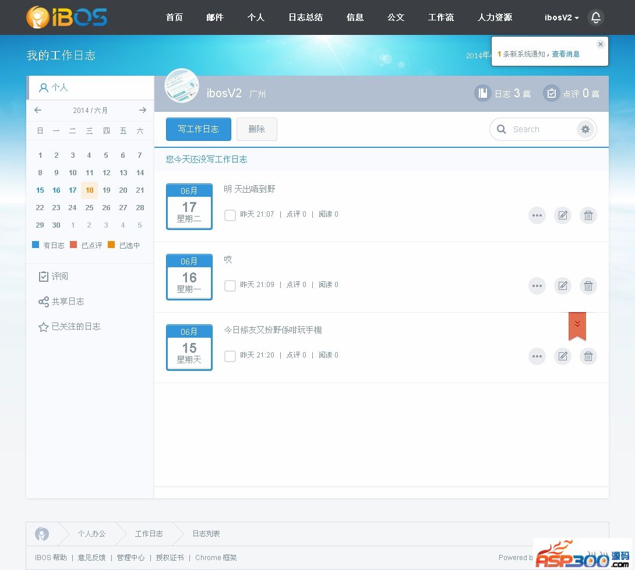Open the log titled 今日條友又扮野係咁玩手機

[273, 330]
